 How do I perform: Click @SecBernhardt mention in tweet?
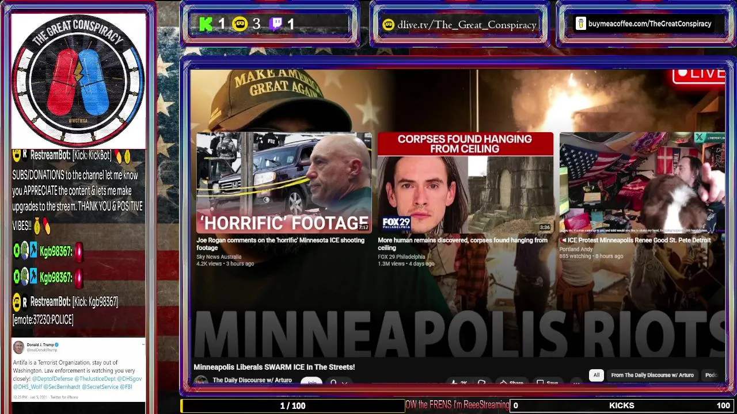click(x=60, y=387)
